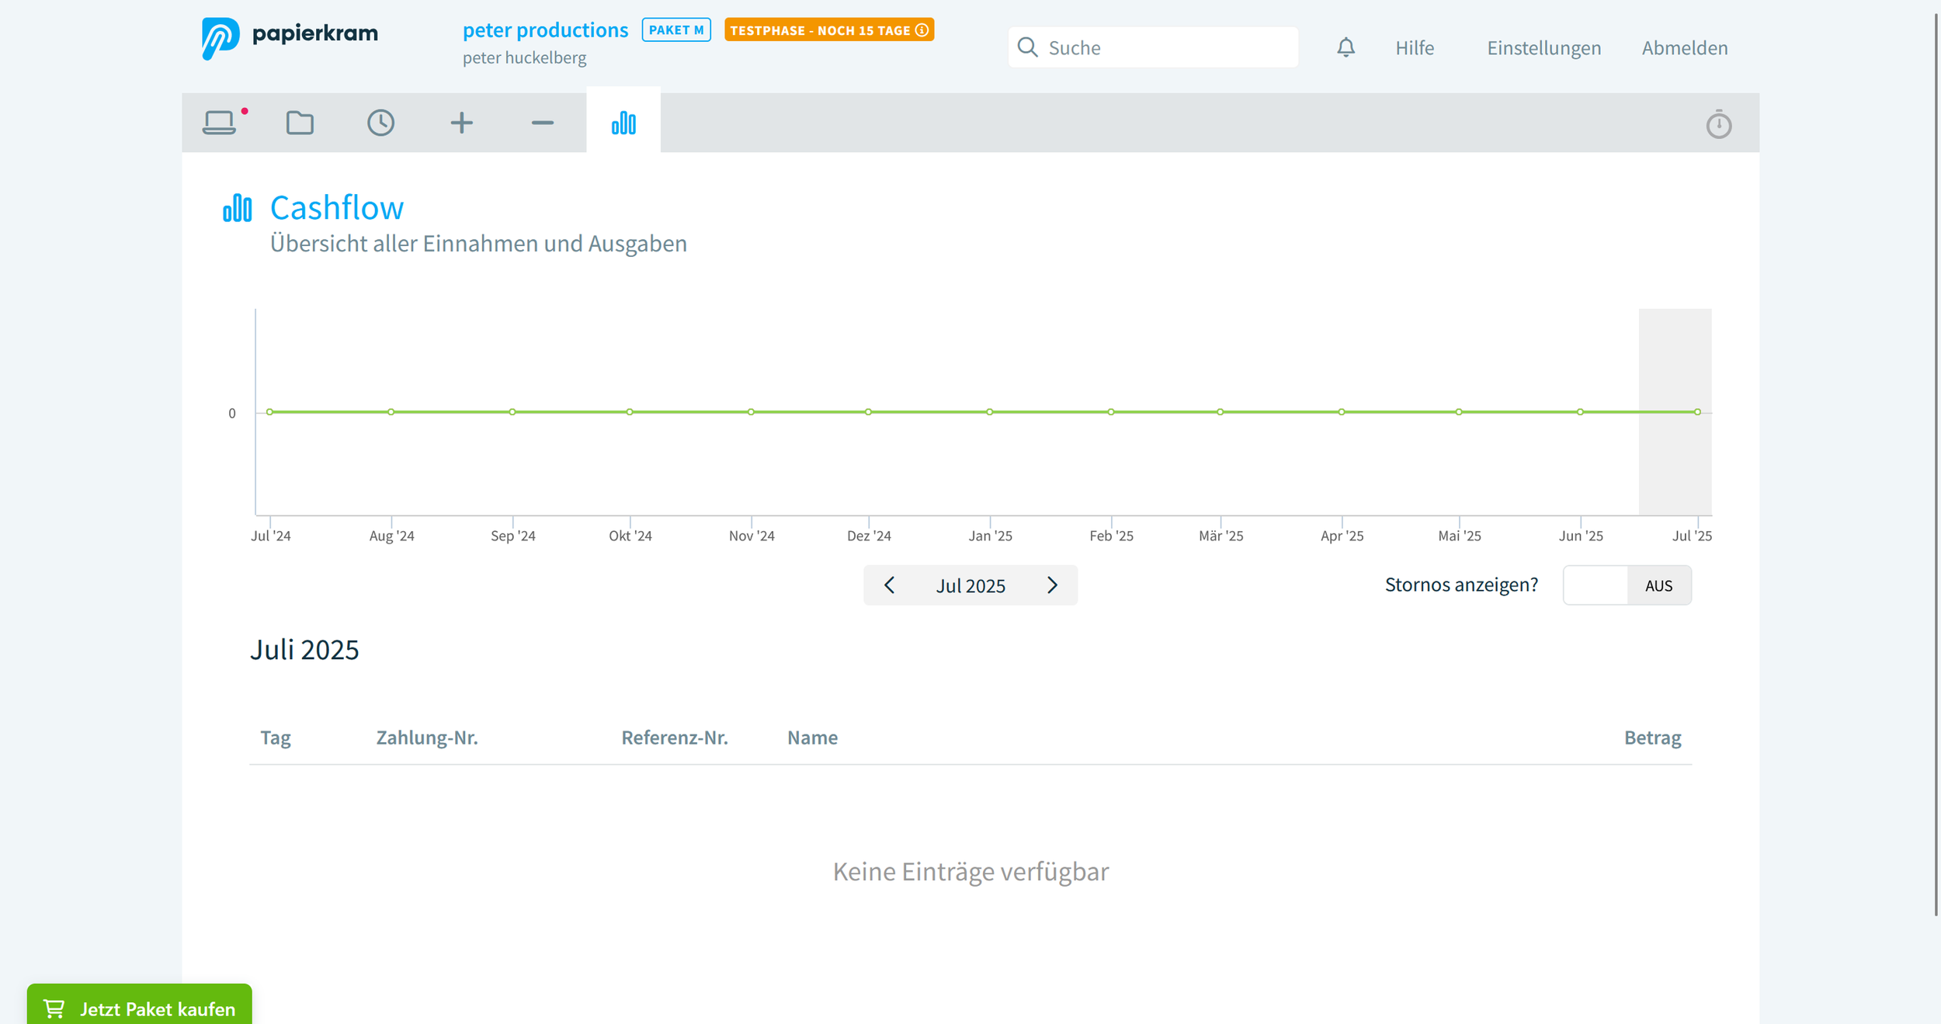Viewport: 1941px width, 1024px height.
Task: Open the notifications bell
Action: [x=1346, y=47]
